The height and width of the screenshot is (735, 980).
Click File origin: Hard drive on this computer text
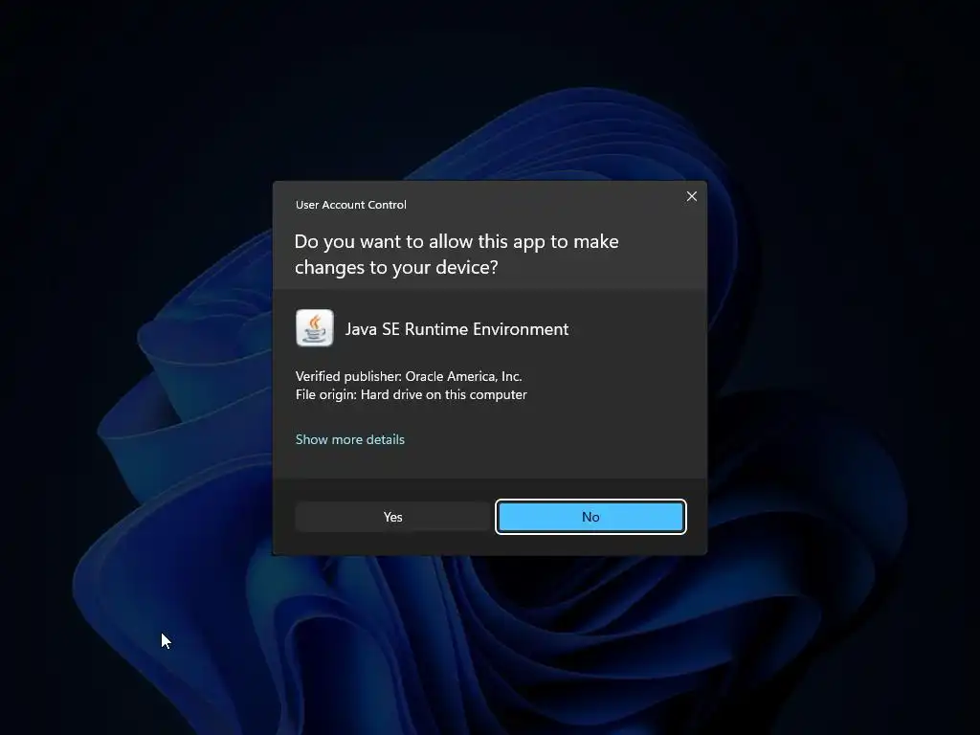coord(412,395)
